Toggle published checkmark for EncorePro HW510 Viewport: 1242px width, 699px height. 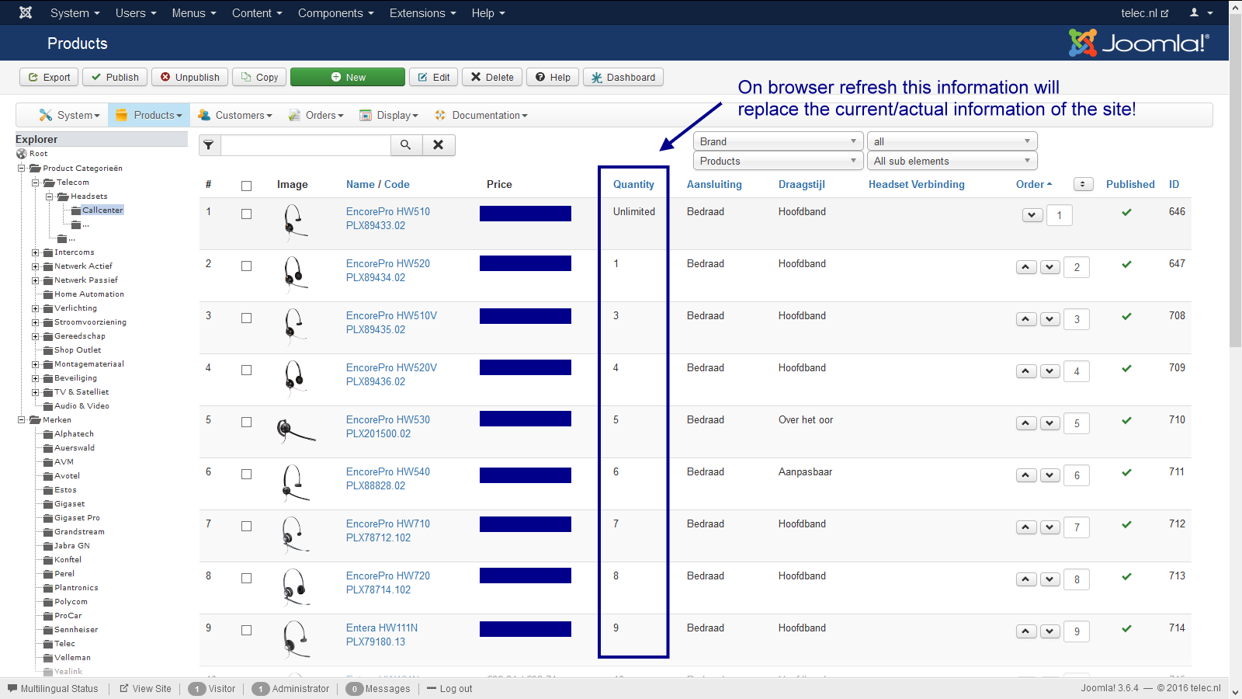(x=1126, y=212)
